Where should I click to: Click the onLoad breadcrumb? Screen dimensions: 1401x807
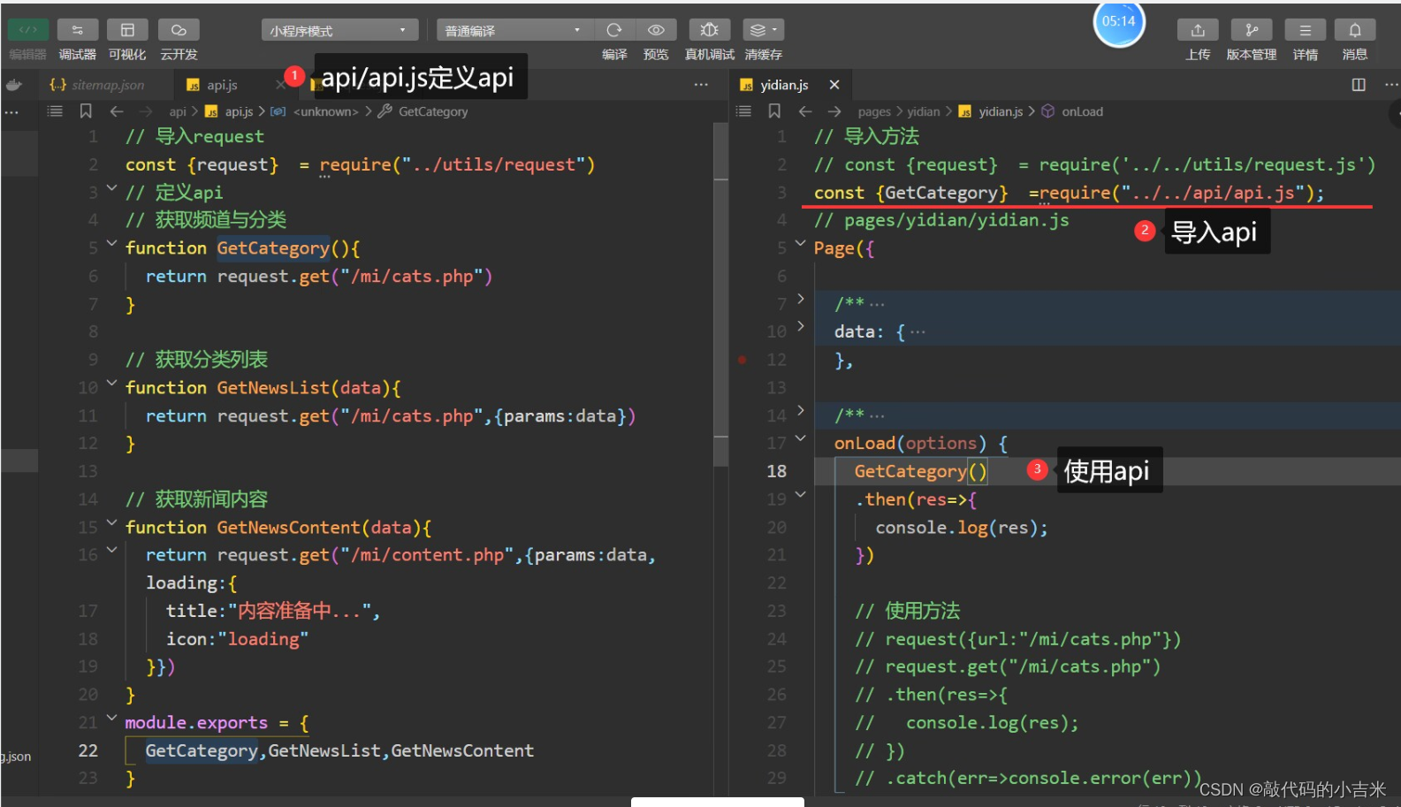click(x=1082, y=111)
